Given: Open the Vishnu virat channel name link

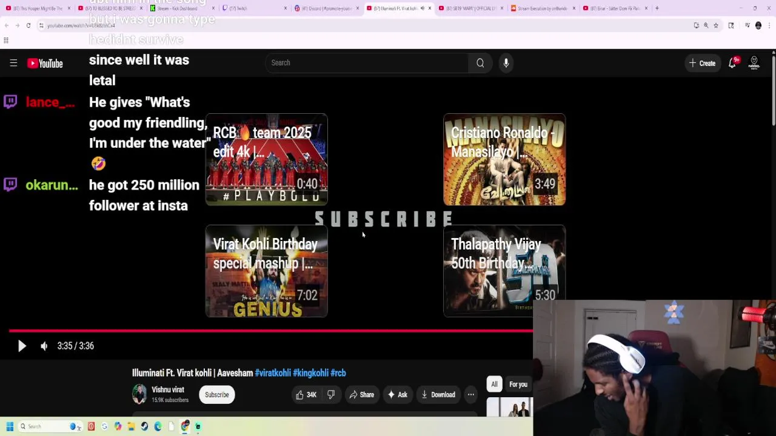Looking at the screenshot, I should [x=168, y=390].
